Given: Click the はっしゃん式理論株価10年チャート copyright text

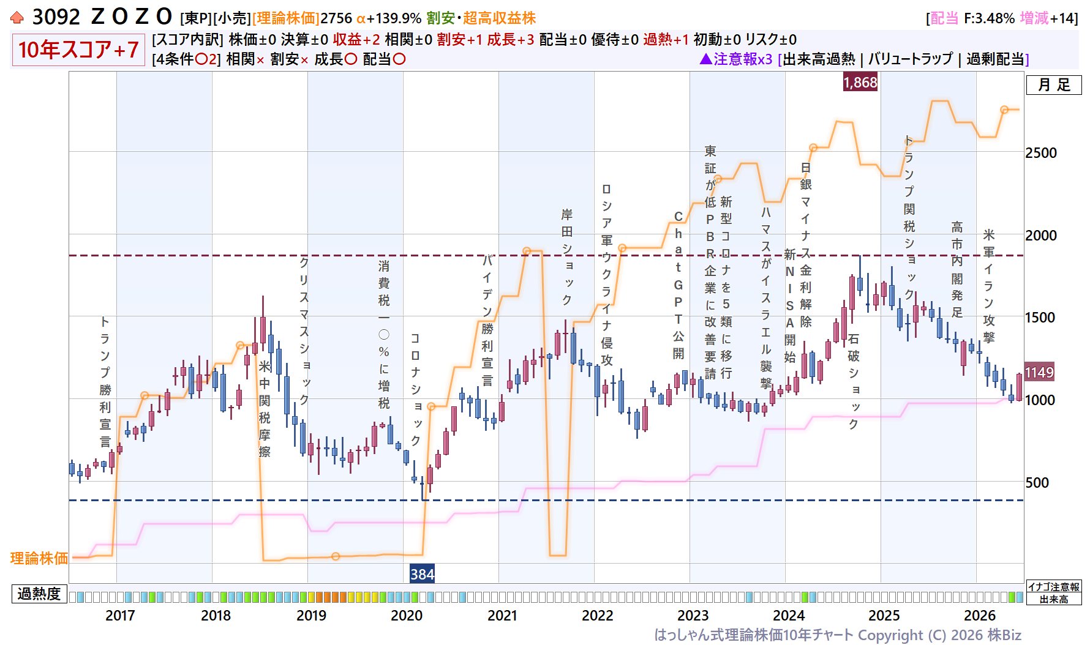Looking at the screenshot, I should 838,635.
